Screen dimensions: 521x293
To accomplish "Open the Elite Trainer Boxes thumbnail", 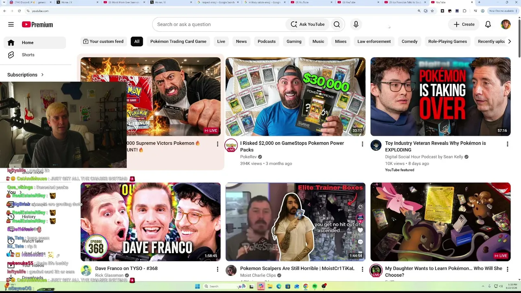I will click(296, 222).
